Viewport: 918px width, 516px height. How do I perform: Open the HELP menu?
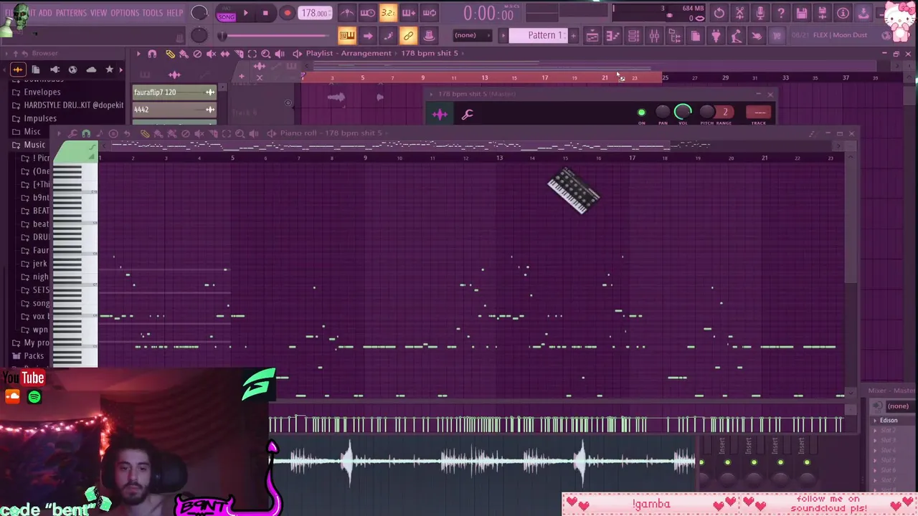pyautogui.click(x=174, y=13)
